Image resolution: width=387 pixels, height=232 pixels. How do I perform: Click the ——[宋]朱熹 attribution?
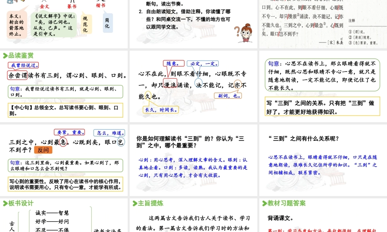(331, 43)
